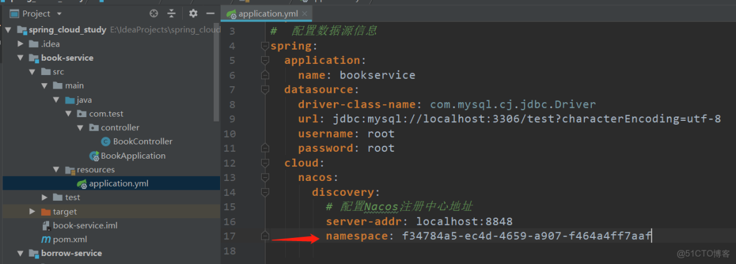Viewport: 736px width, 264px height.
Task: Collapse the book-service module
Action: pyautogui.click(x=20, y=58)
